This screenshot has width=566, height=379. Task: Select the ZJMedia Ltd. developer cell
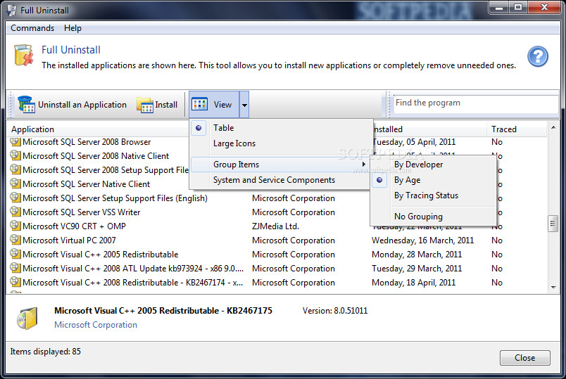click(275, 226)
